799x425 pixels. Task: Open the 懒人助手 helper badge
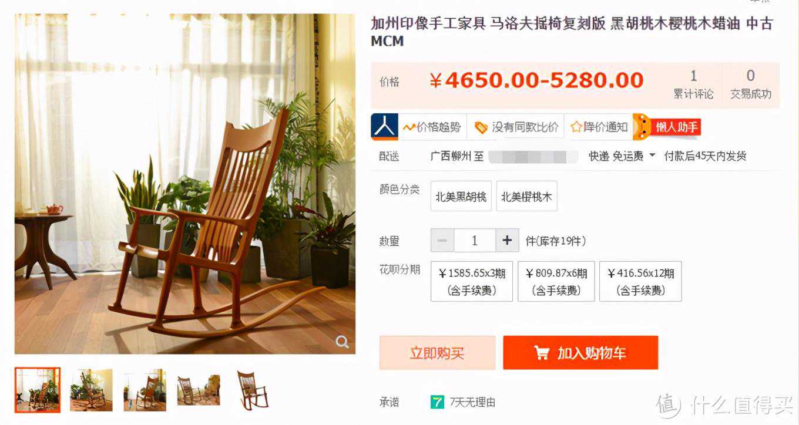click(667, 127)
